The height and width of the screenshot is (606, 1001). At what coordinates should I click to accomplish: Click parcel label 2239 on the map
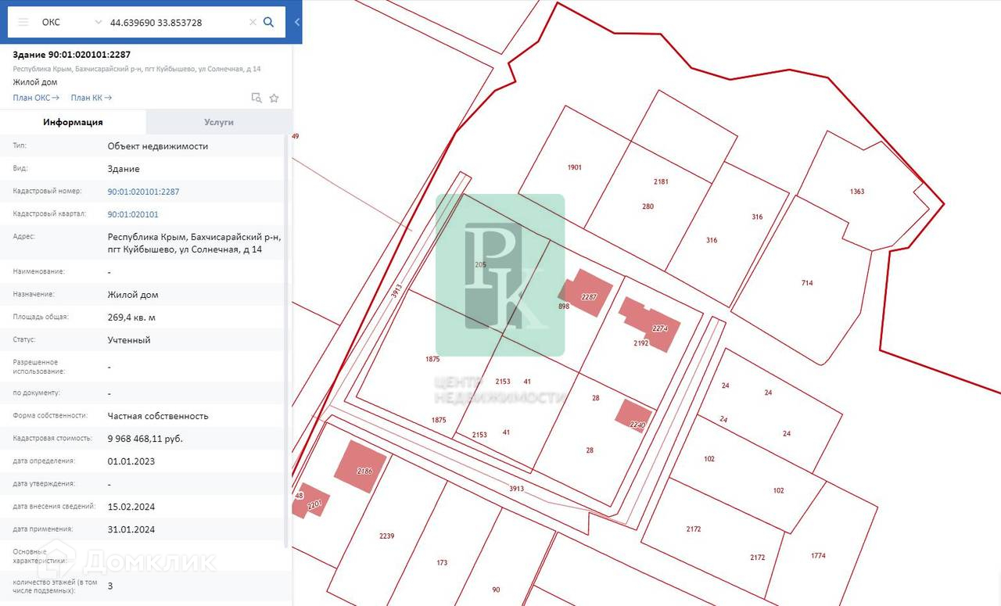click(x=386, y=536)
